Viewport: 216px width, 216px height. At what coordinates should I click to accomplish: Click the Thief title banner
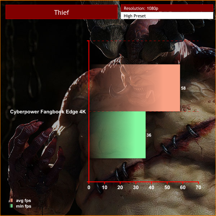(62, 12)
